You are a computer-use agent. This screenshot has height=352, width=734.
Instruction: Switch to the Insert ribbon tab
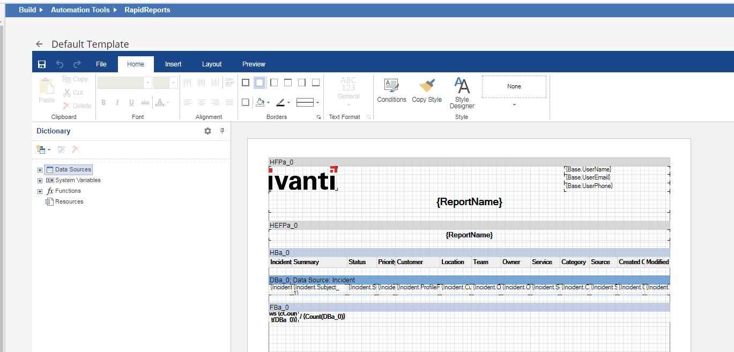pos(173,64)
